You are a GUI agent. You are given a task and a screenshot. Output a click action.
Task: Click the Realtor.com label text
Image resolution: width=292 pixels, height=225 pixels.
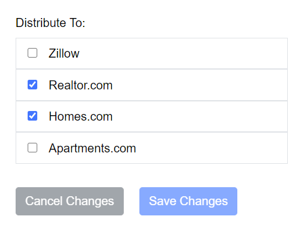coord(81,85)
